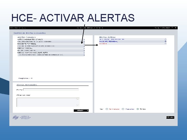The height and width of the screenshot is (140, 187).
Task: Click the trash icon of the red active alert
Action: [x=165, y=44]
